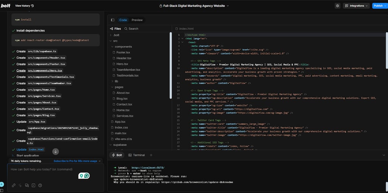
Task: Select the Bolt terminal tab
Action: coord(117,155)
